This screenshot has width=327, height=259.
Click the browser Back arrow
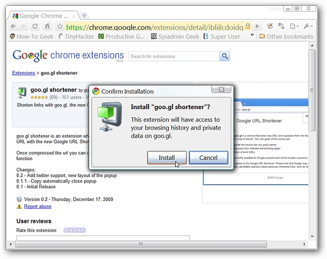point(13,26)
